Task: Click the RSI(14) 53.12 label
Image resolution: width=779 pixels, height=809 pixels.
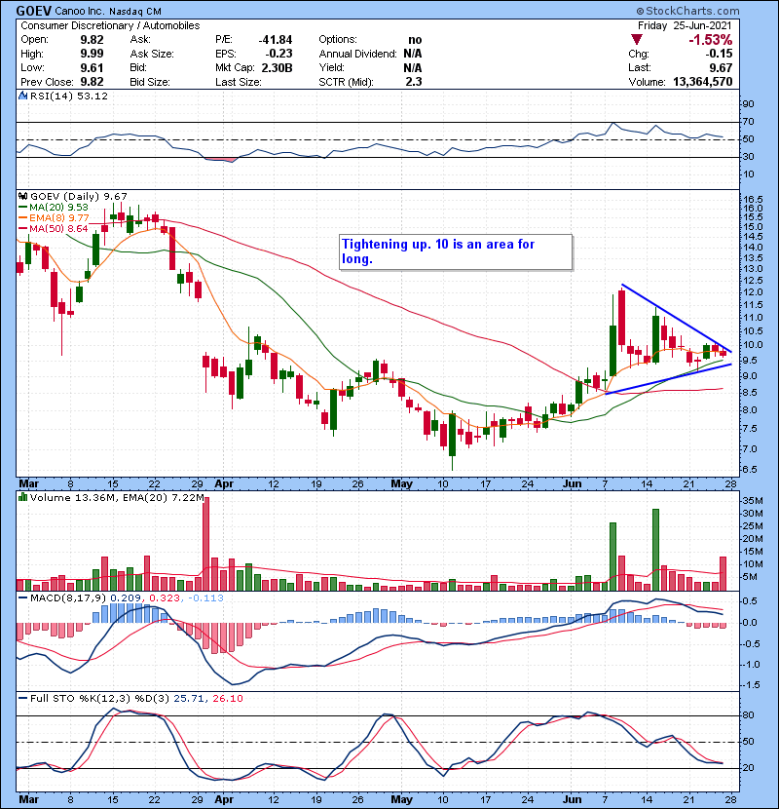Action: click(x=68, y=96)
